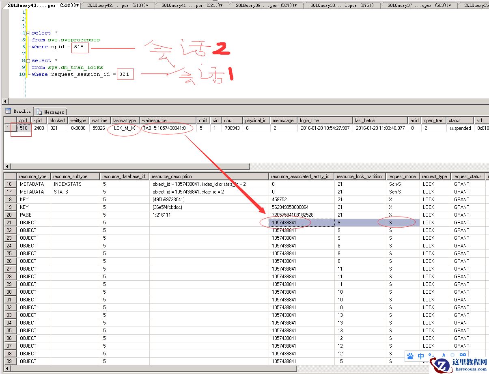Click the punctuation mode icon on the IME bar
Viewport: 489px width, 374px height.
[431, 355]
